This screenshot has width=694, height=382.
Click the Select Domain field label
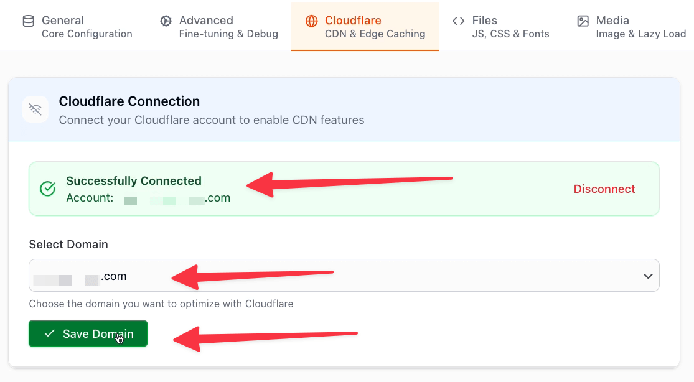coord(68,245)
